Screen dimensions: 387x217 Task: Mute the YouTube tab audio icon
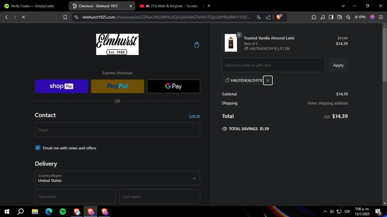click(x=148, y=6)
